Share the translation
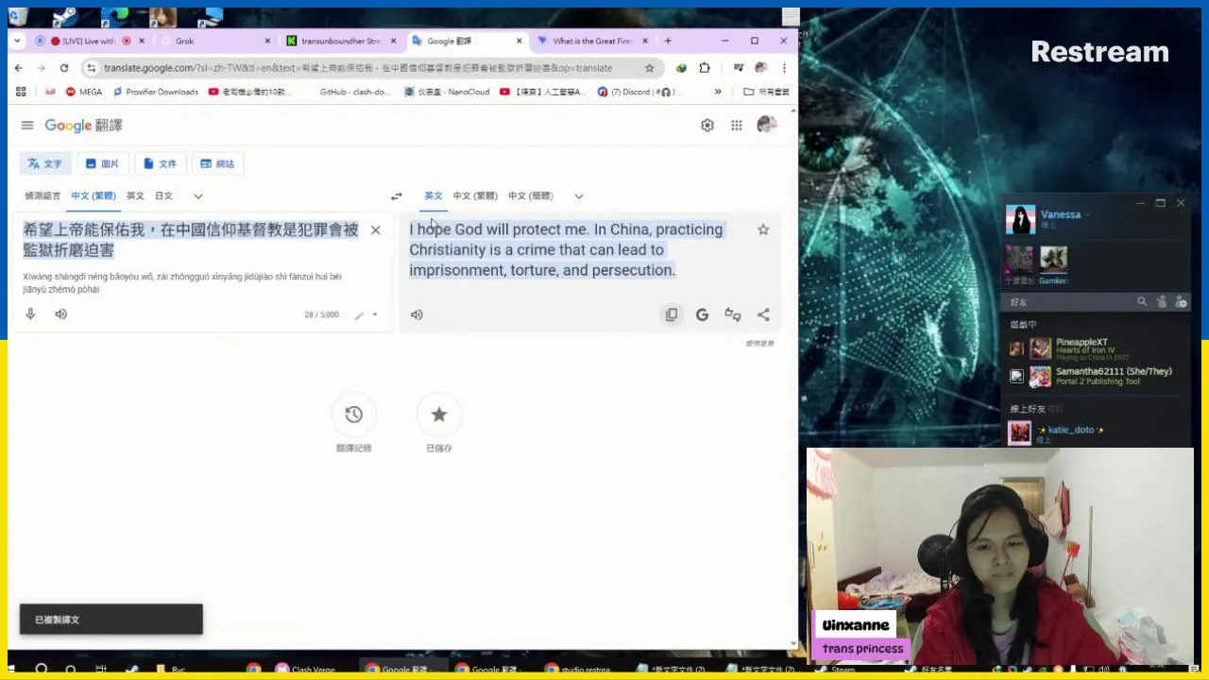Screen dimensions: 1209x680 click(x=763, y=315)
